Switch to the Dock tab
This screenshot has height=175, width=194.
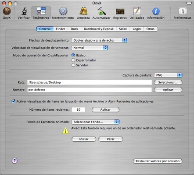click(x=74, y=29)
